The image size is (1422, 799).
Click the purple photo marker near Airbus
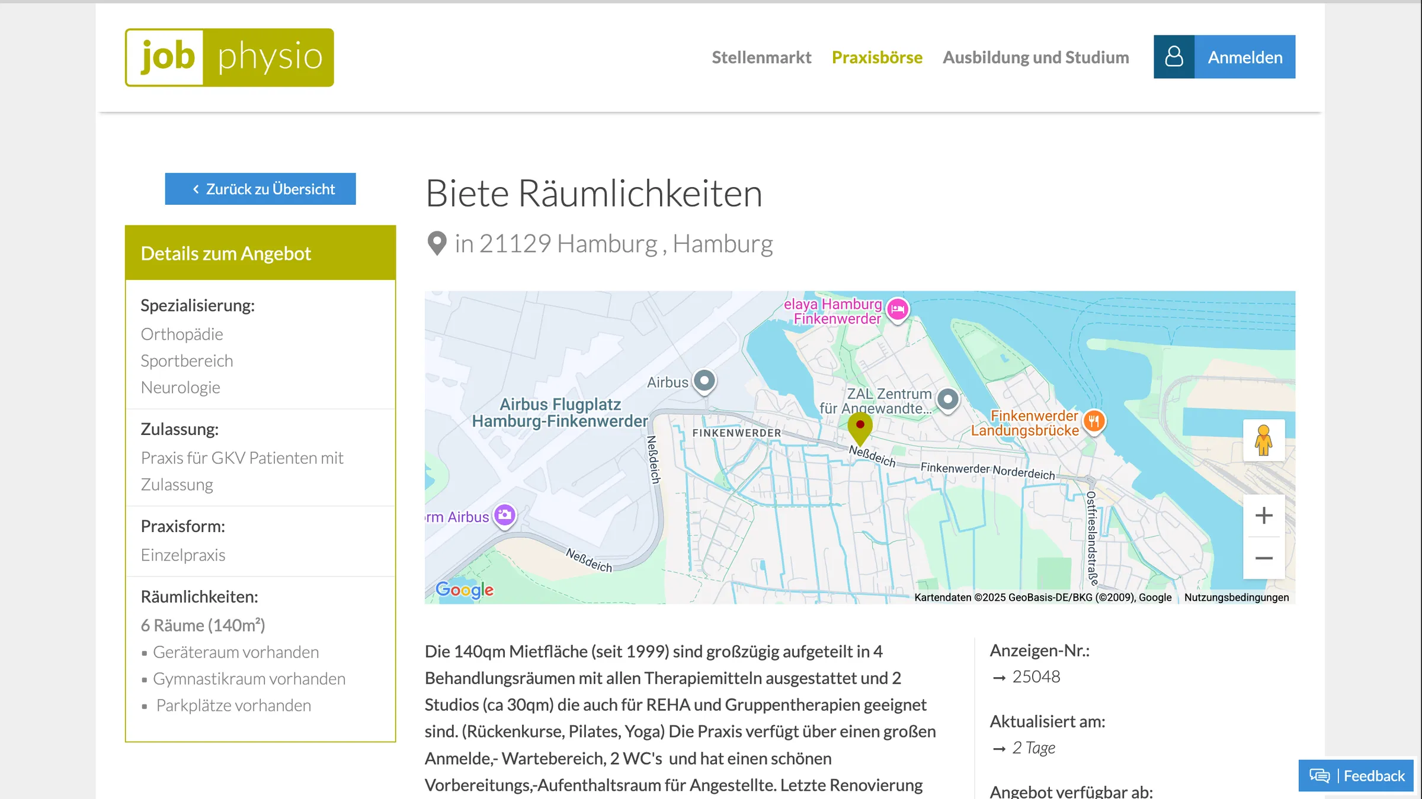click(x=504, y=515)
